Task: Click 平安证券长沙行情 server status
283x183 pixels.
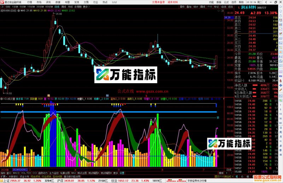Action: pyautogui.click(x=197, y=181)
